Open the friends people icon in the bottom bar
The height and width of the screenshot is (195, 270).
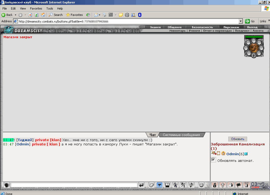[231, 185]
